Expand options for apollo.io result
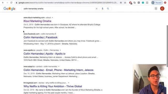This screenshot has width=168, height=94. click(60, 50)
